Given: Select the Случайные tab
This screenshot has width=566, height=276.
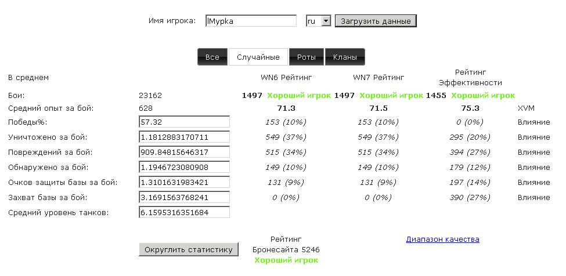Looking at the screenshot, I should pos(258,57).
